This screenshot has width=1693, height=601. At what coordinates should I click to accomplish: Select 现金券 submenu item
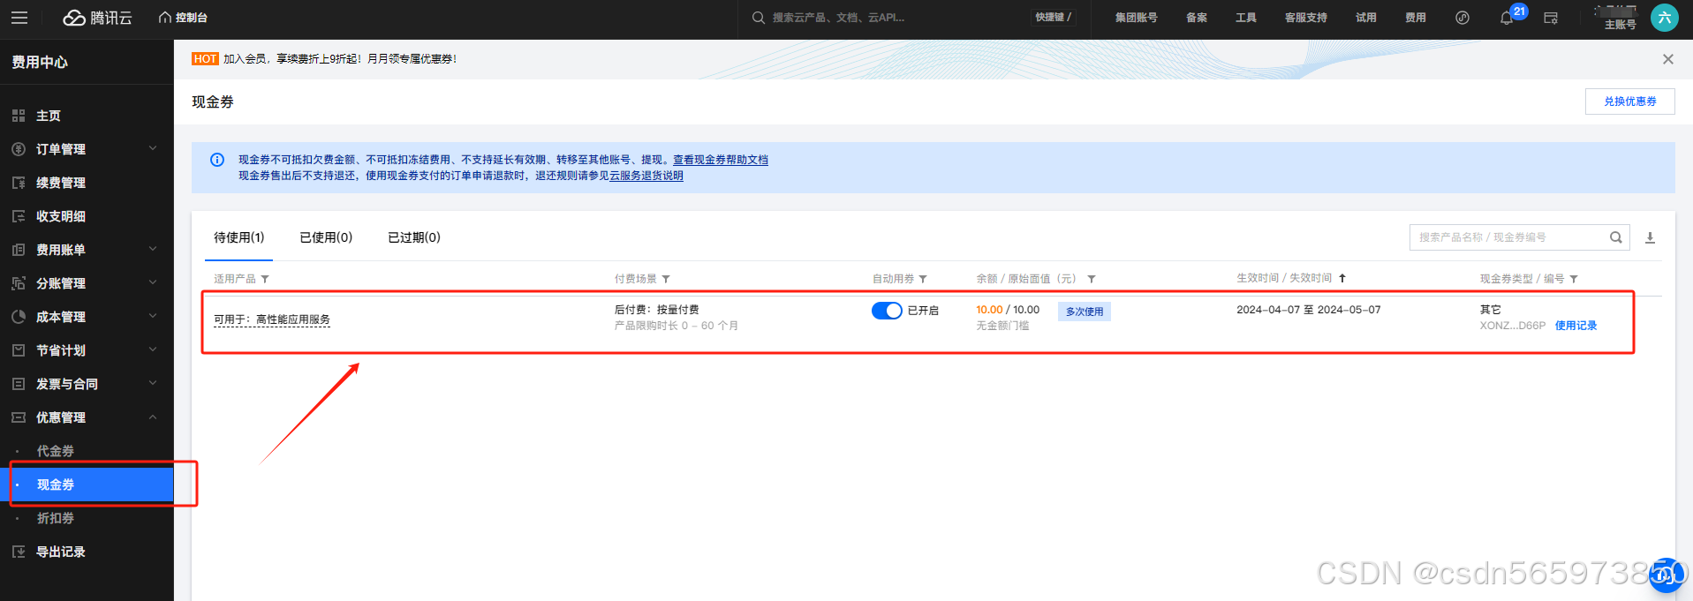click(87, 485)
